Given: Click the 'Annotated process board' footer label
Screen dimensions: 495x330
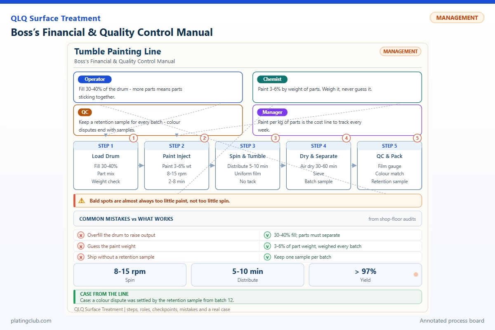Looking at the screenshot, I should click(x=452, y=321).
